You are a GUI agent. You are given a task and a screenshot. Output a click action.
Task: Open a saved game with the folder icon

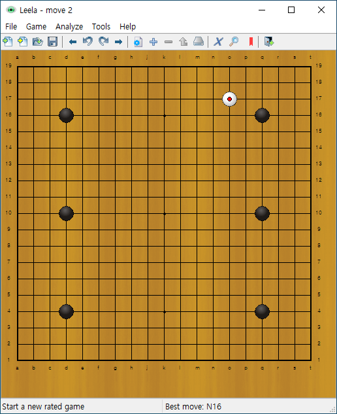pyautogui.click(x=38, y=42)
